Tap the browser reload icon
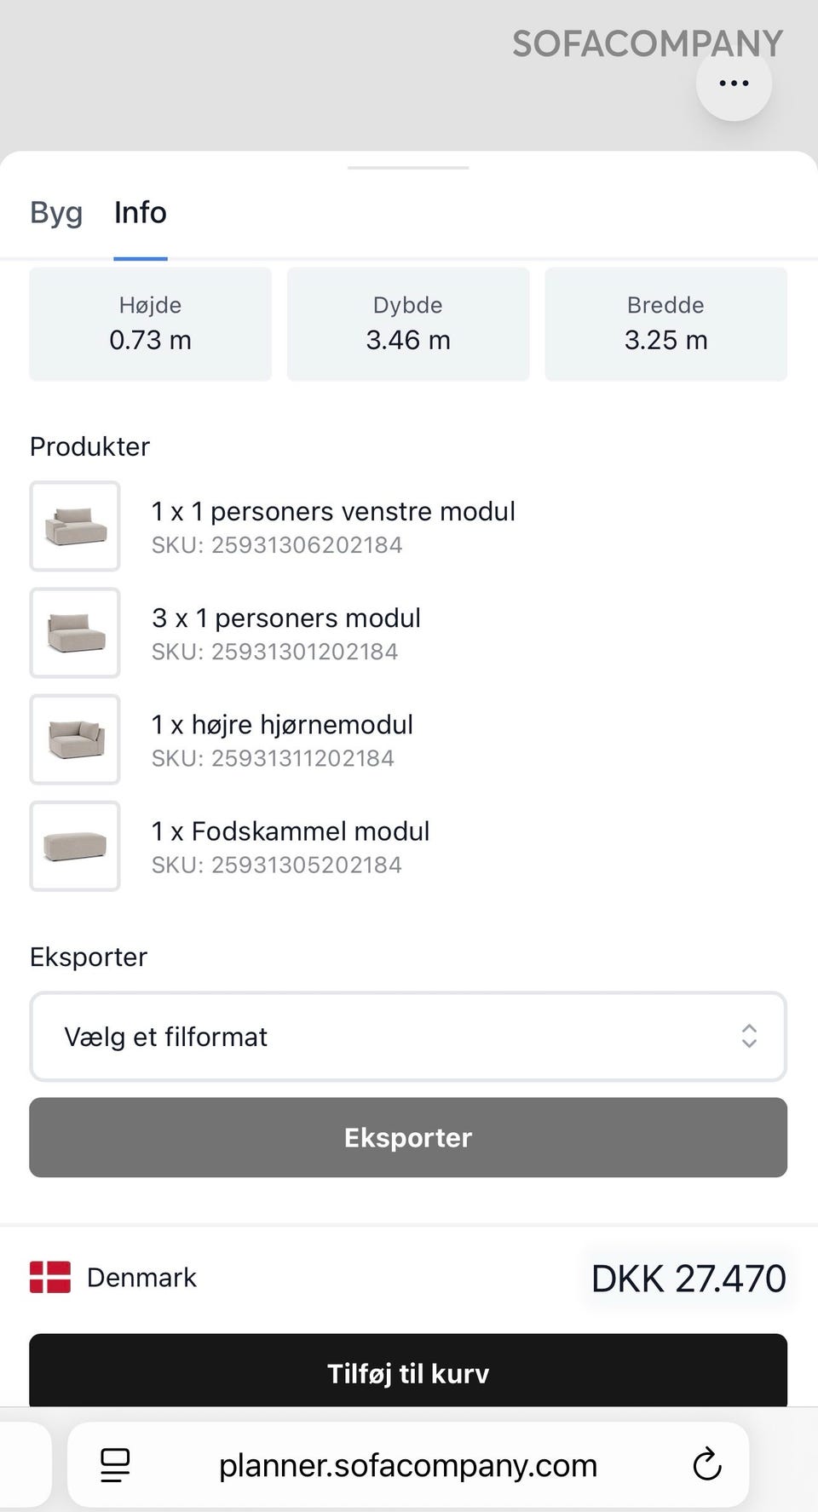 click(x=707, y=1465)
